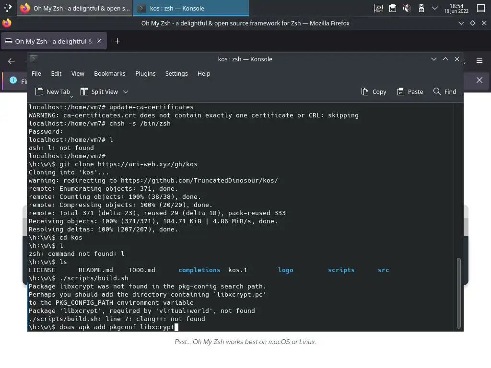Expand the New Tab profile dropdown arrow
491x368 pixels.
pyautogui.click(x=71, y=97)
